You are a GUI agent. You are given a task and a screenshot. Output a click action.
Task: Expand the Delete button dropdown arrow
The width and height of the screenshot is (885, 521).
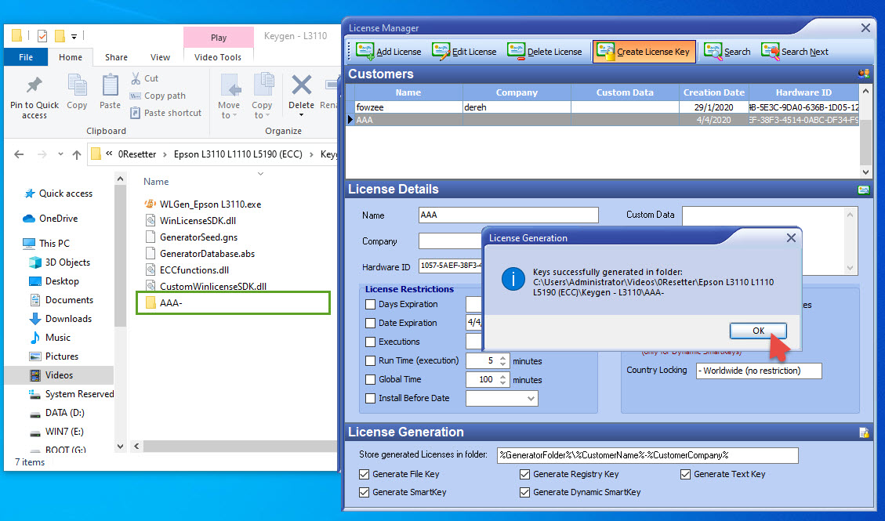(x=301, y=115)
